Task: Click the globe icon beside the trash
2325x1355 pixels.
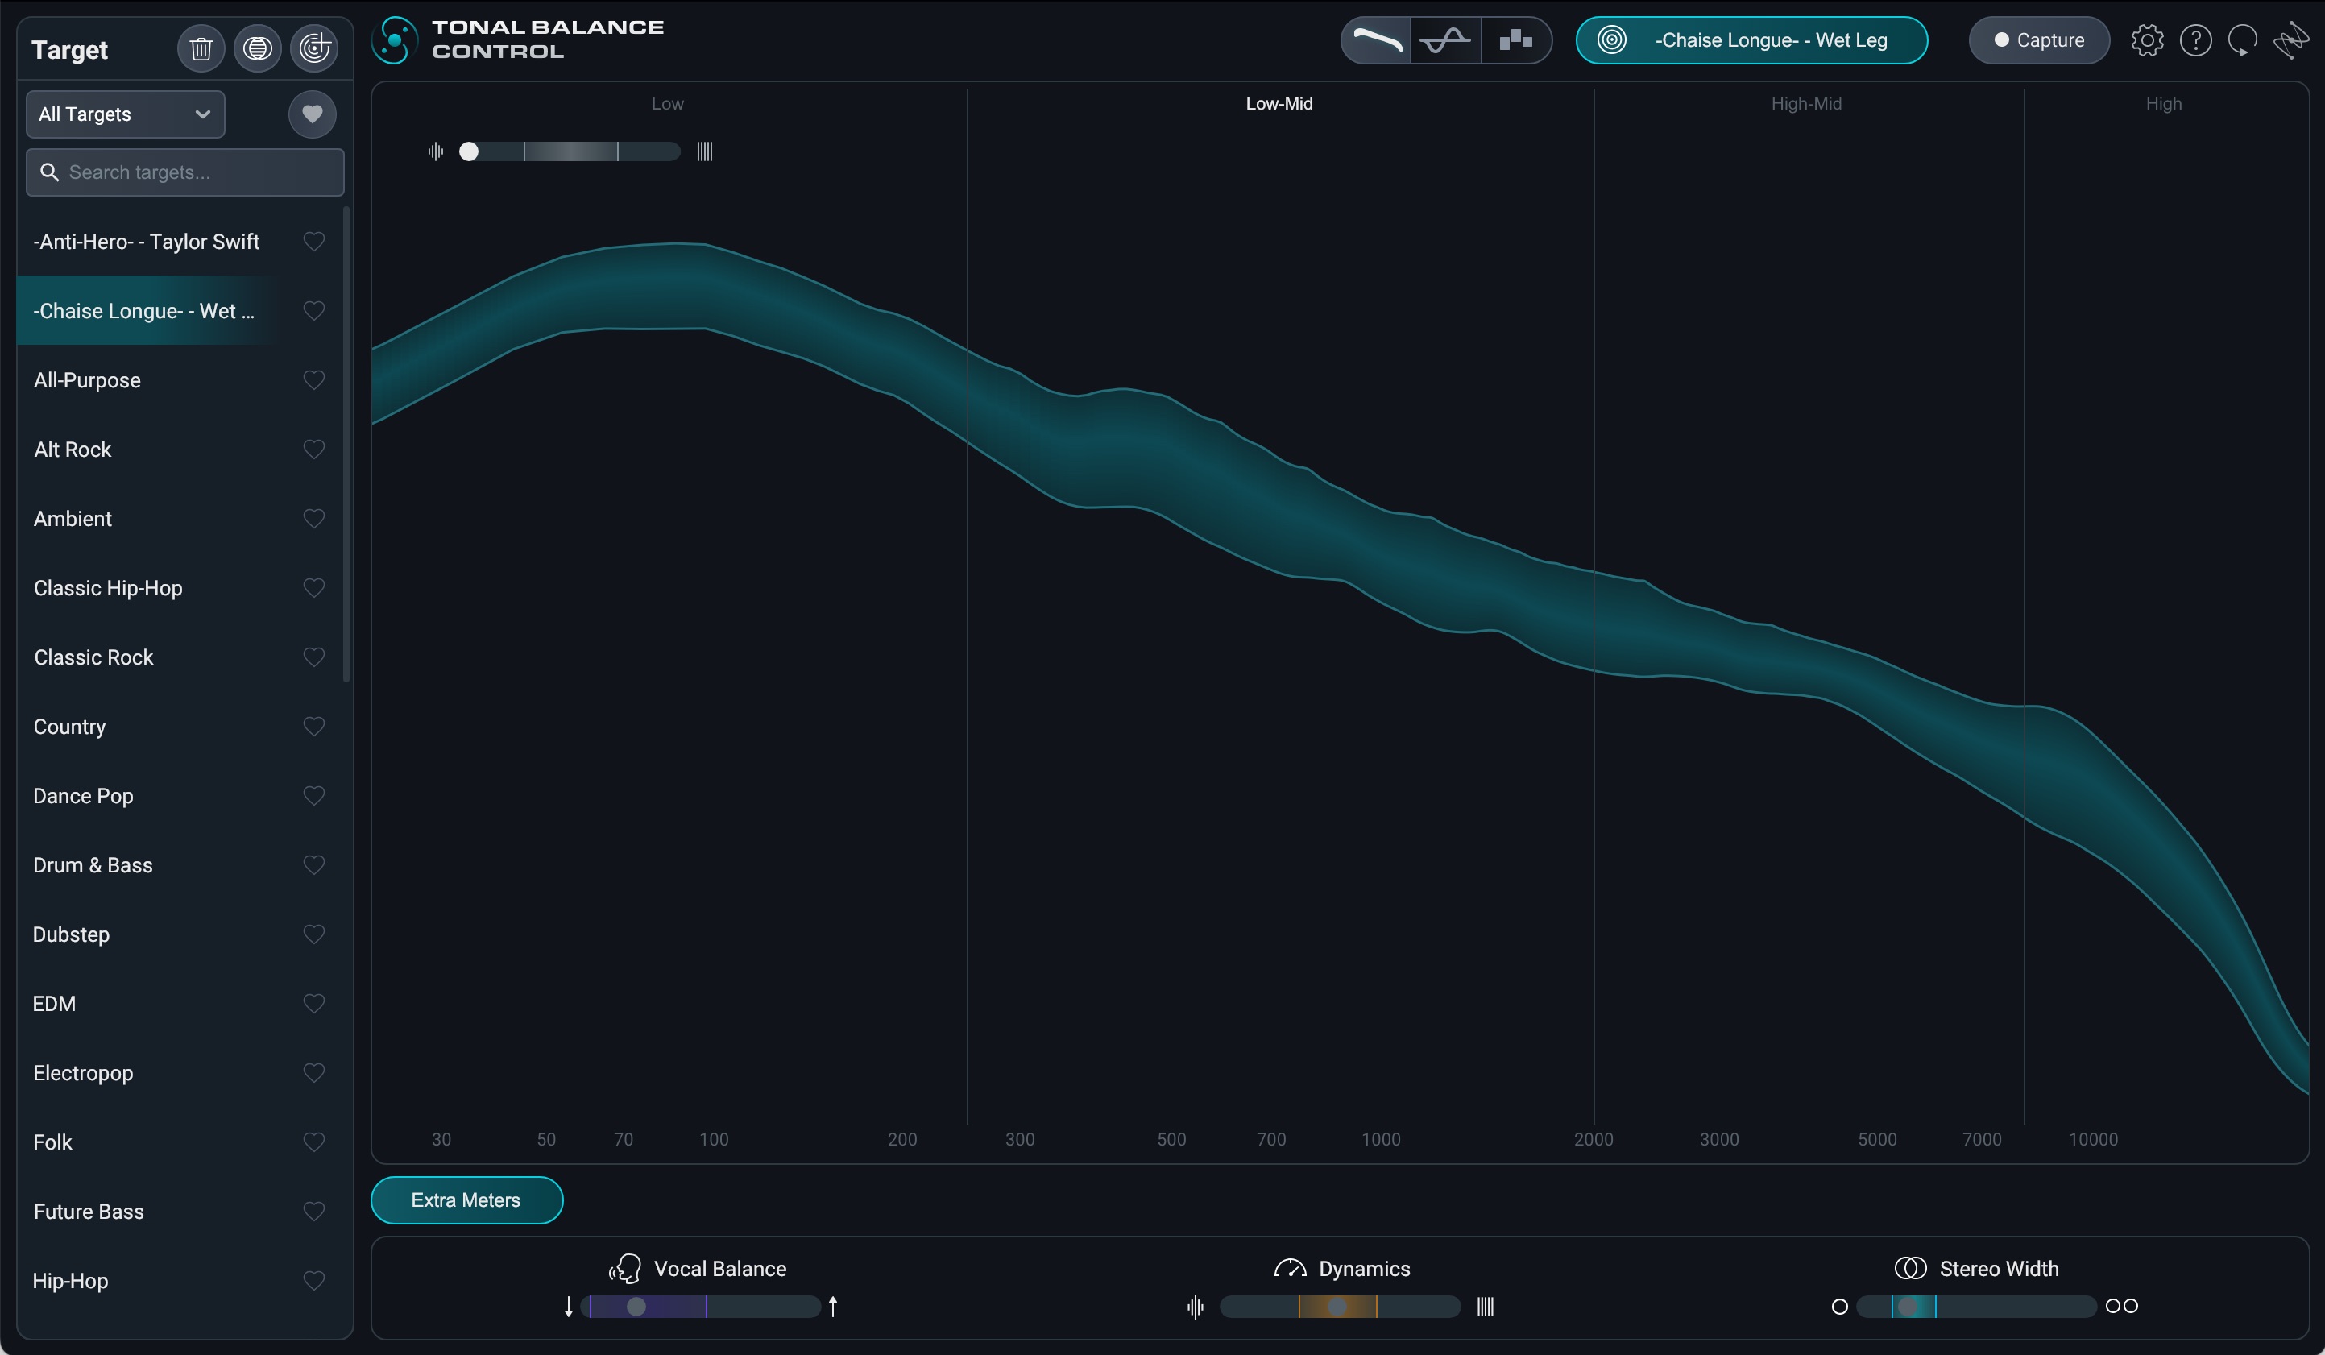Action: coord(258,48)
